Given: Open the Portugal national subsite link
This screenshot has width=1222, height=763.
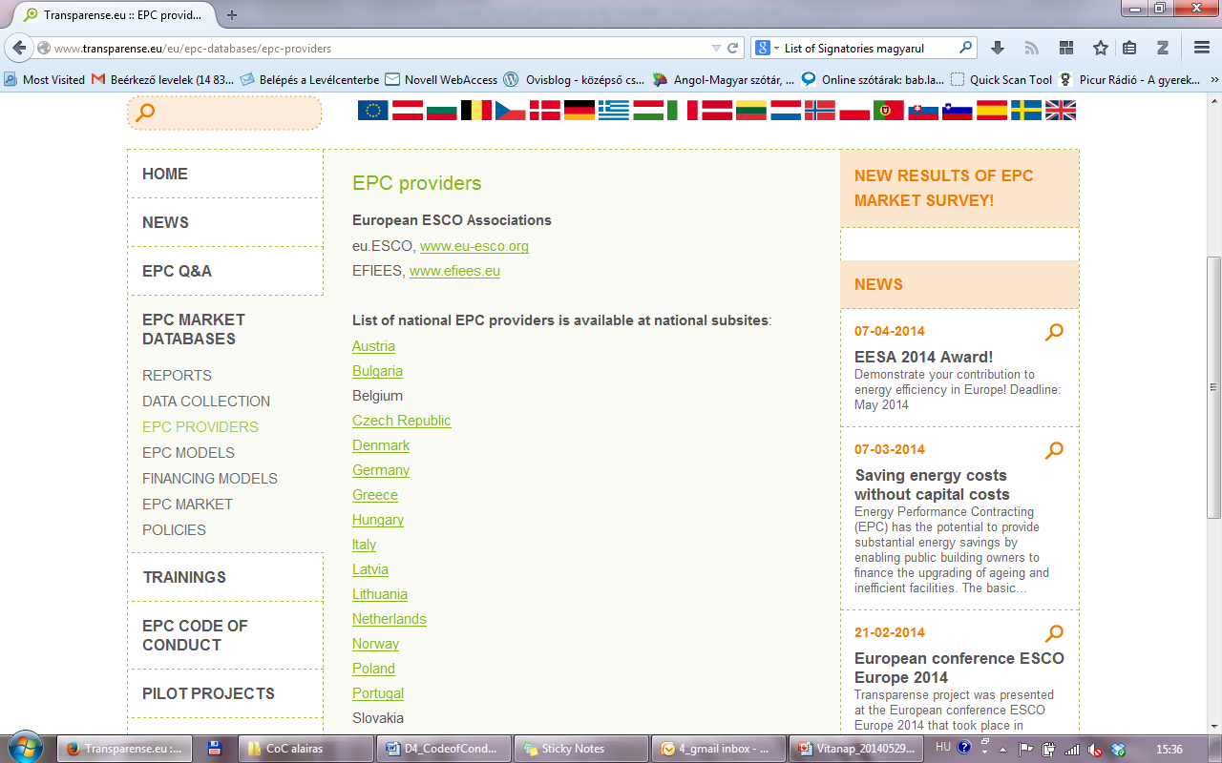Looking at the screenshot, I should pos(378,693).
